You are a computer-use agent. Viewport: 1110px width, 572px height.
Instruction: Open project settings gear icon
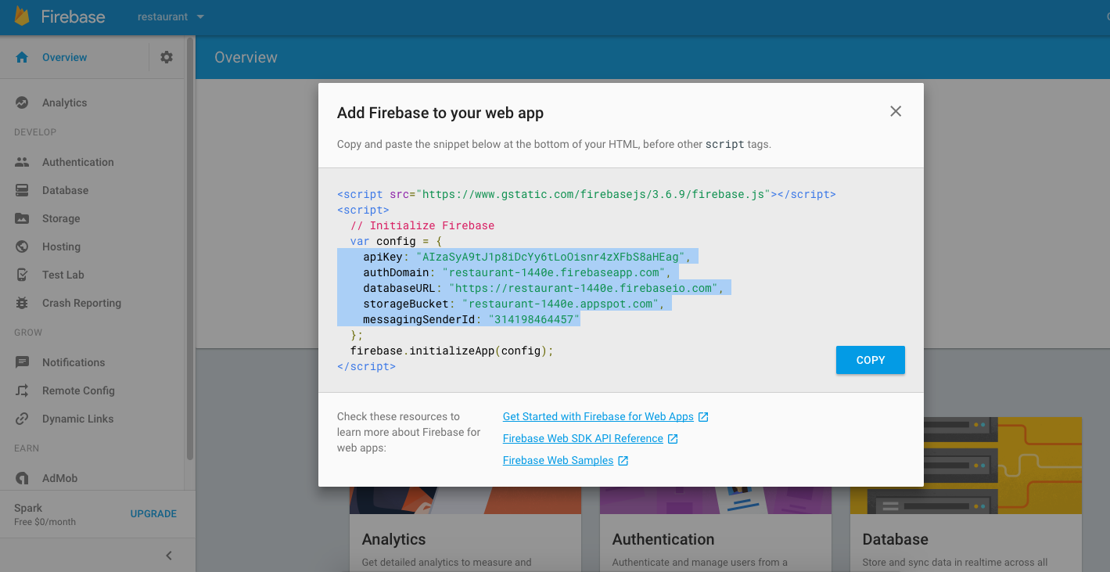(167, 57)
